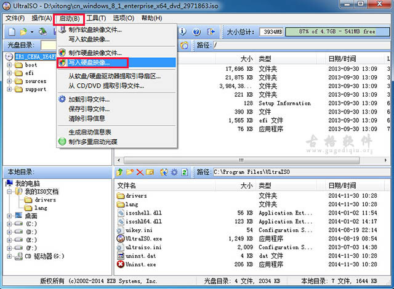Click 加载引导文件 menu item
The height and width of the screenshot is (289, 394).
pyautogui.click(x=89, y=99)
